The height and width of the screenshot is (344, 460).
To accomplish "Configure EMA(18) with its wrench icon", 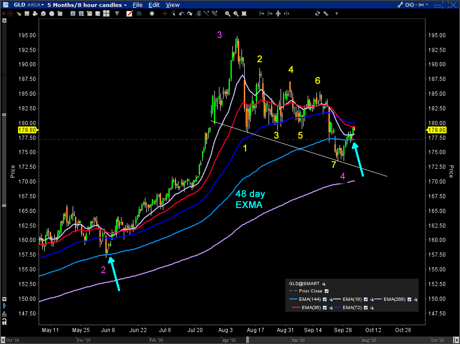I will click(x=372, y=299).
